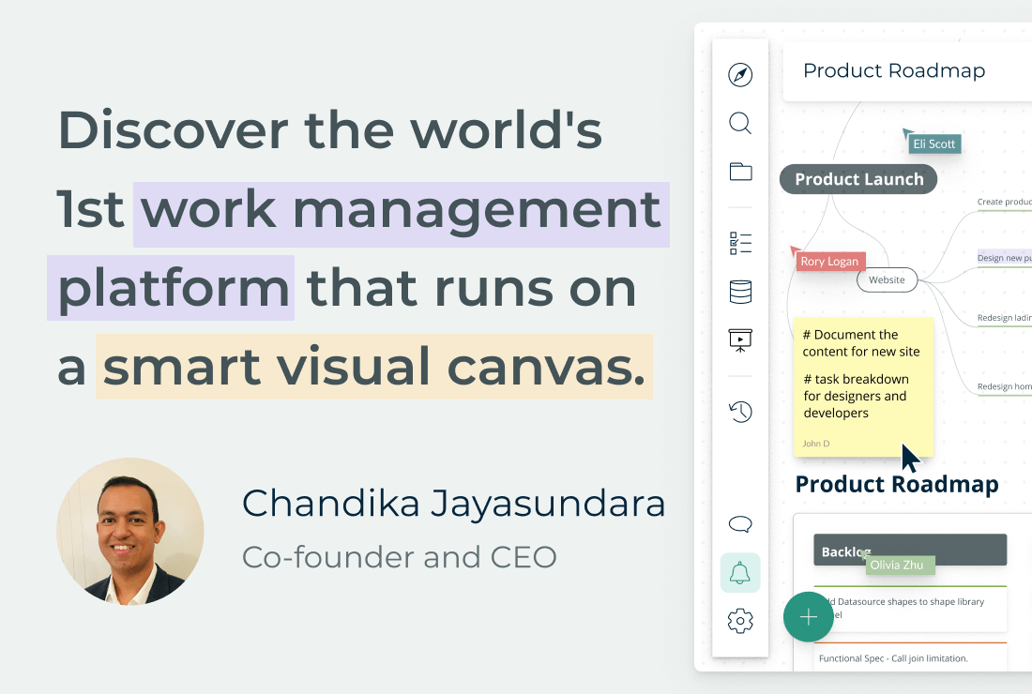Image resolution: width=1032 pixels, height=694 pixels.
Task: Open the task checklist panel
Action: 740,242
